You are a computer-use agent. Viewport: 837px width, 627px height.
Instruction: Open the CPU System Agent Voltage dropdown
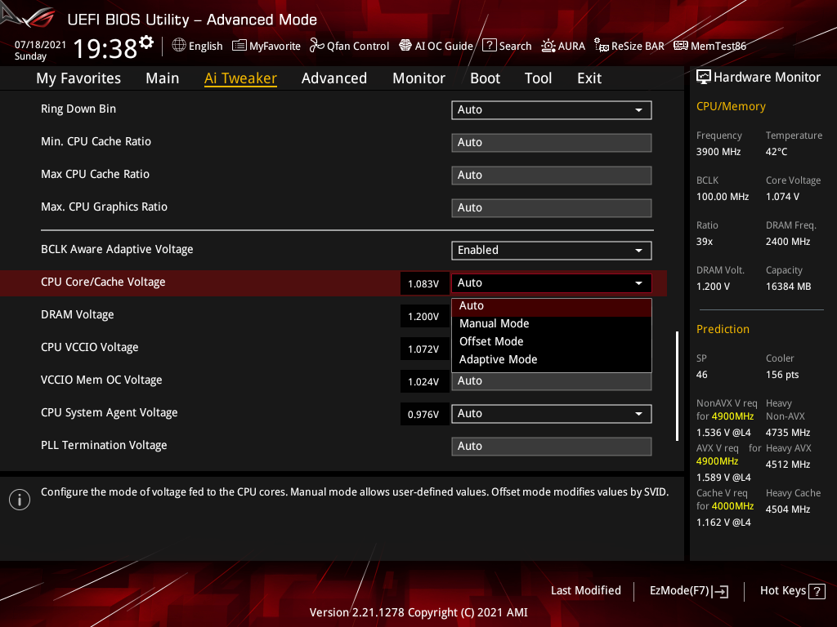639,414
